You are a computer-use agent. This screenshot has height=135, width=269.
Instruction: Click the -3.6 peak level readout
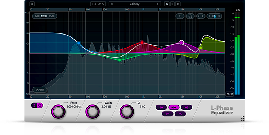(x=237, y=10)
